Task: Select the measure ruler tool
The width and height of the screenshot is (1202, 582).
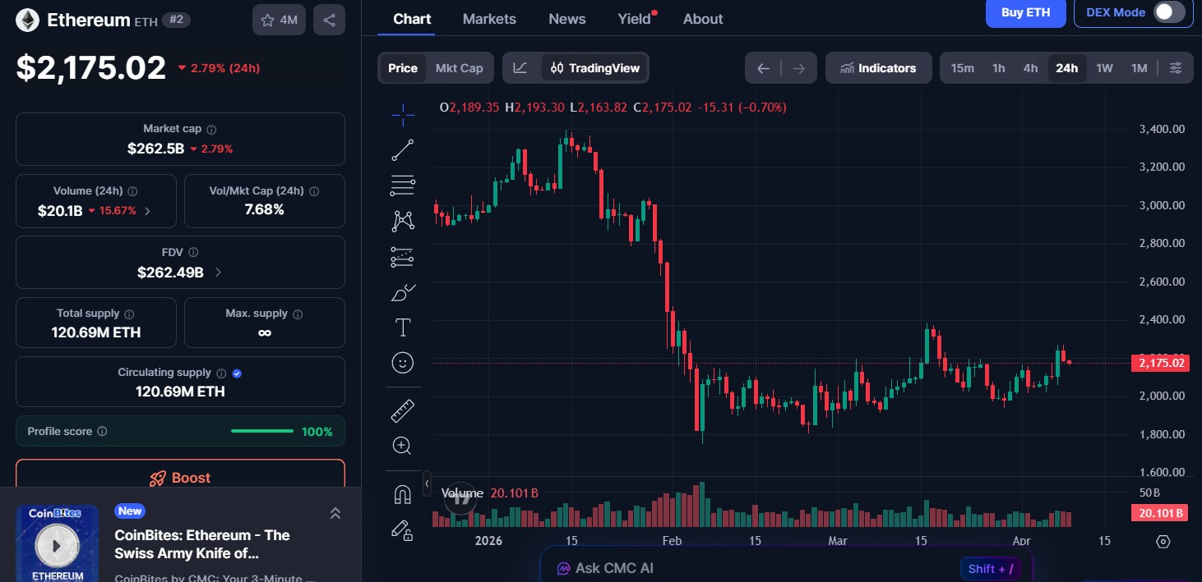Action: (402, 410)
